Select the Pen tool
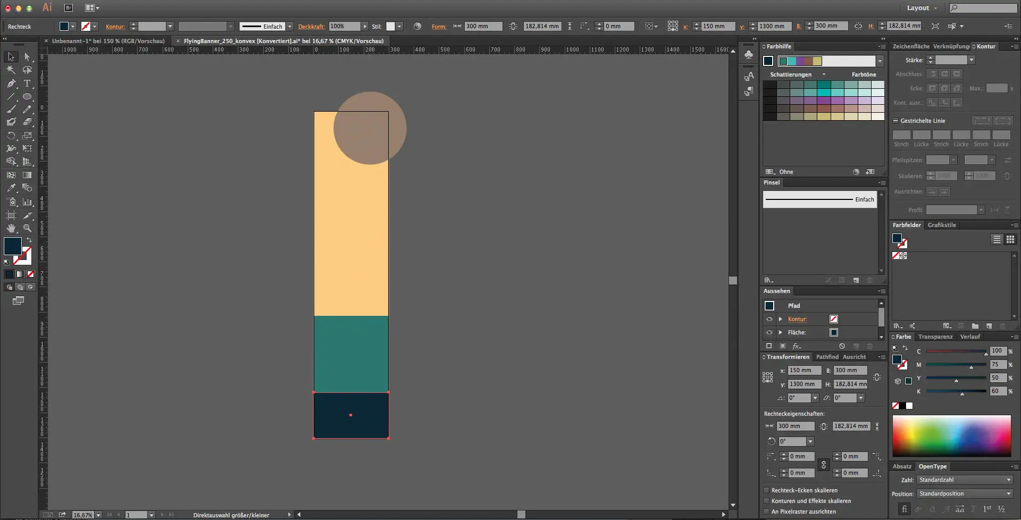The image size is (1021, 520). [11, 83]
